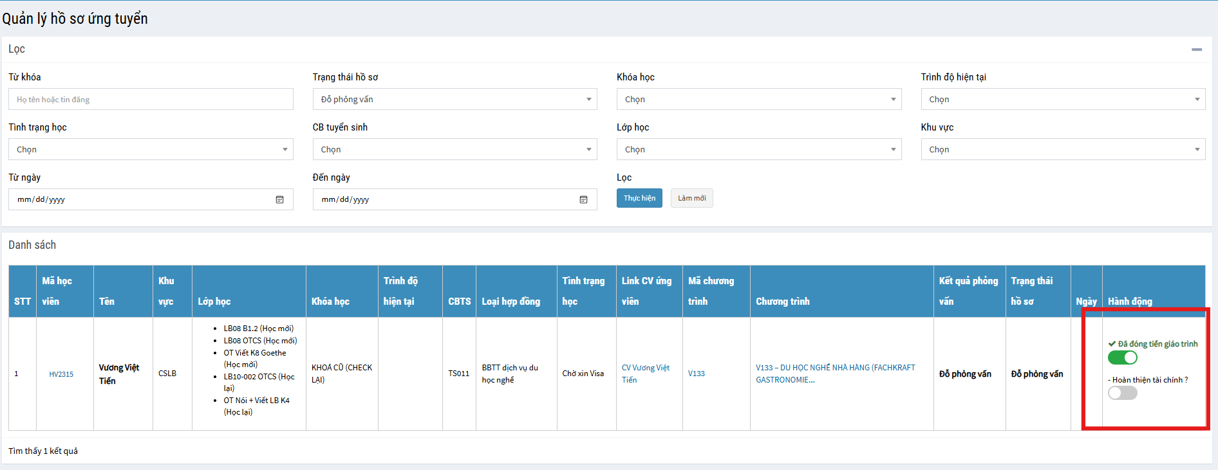Open student code HV2315 link
This screenshot has height=470, width=1218.
pyautogui.click(x=61, y=374)
